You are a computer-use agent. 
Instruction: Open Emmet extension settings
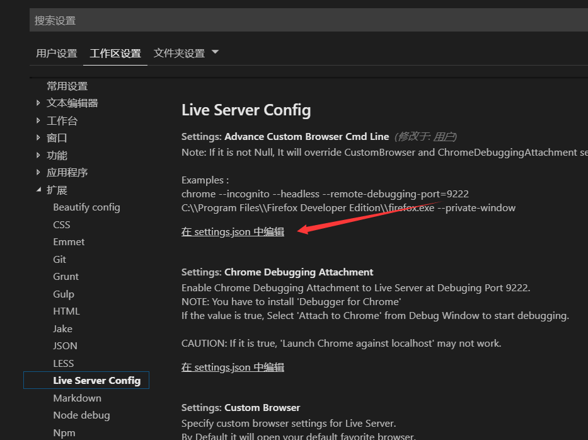click(x=69, y=242)
